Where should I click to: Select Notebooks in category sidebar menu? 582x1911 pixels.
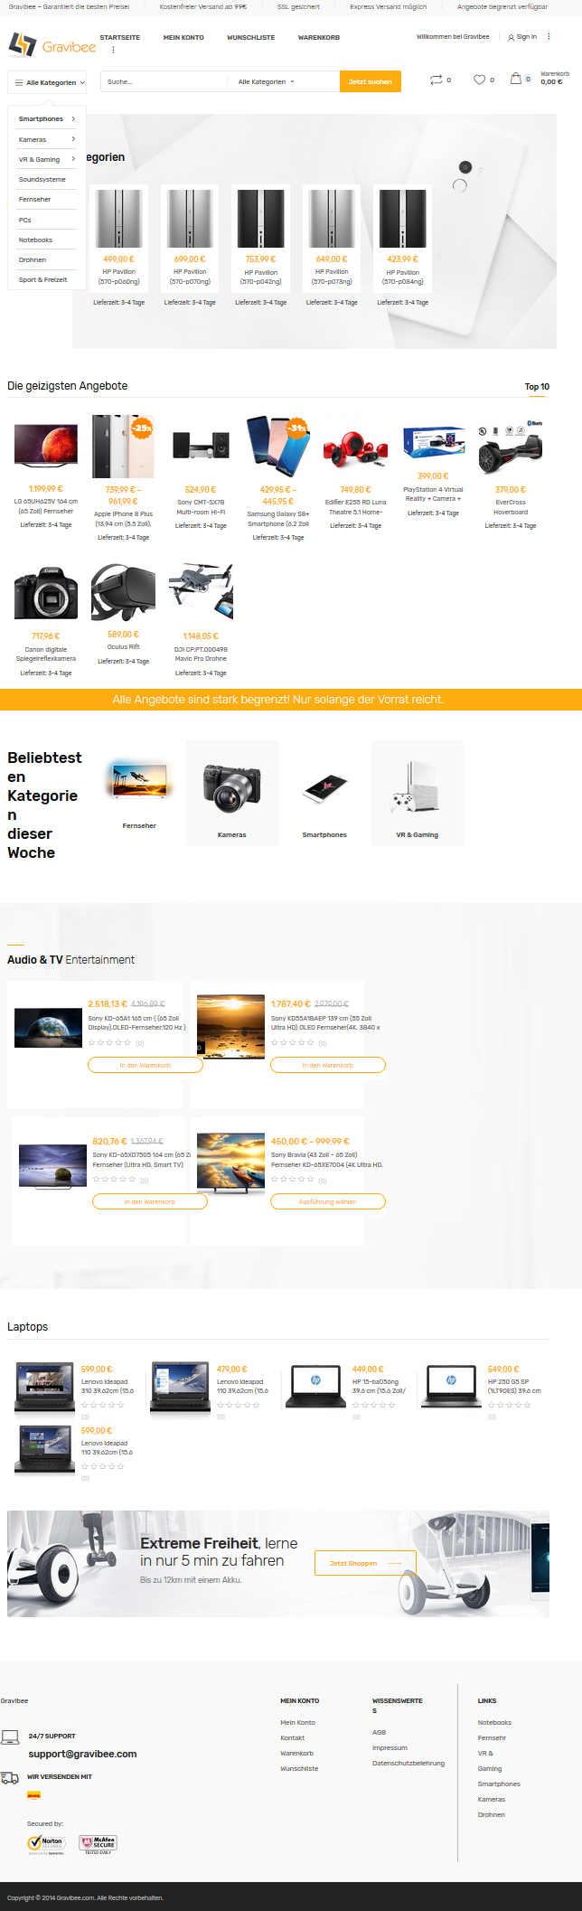point(35,240)
